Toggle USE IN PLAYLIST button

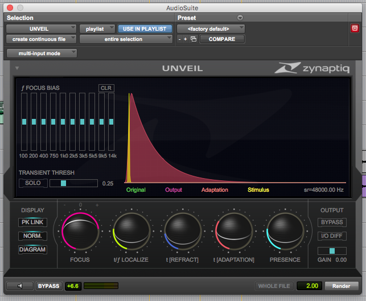pos(145,29)
